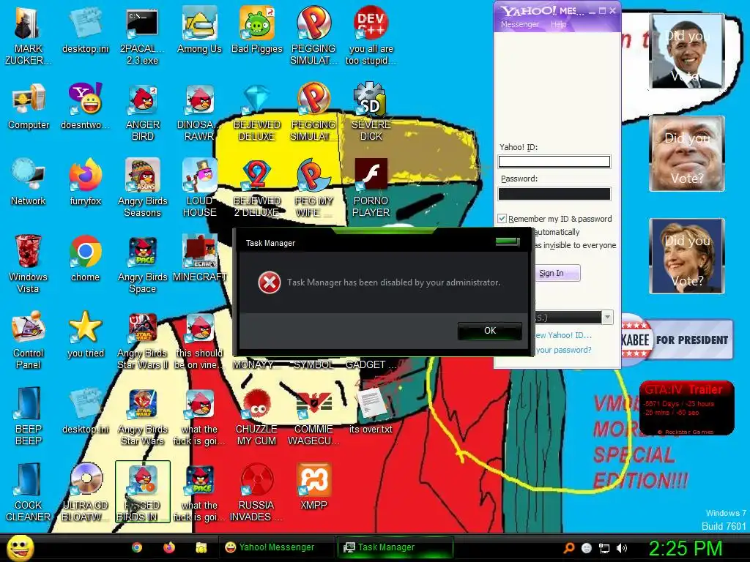Open the smiley Start button
Screen dimensions: 750x562
click(x=20, y=547)
